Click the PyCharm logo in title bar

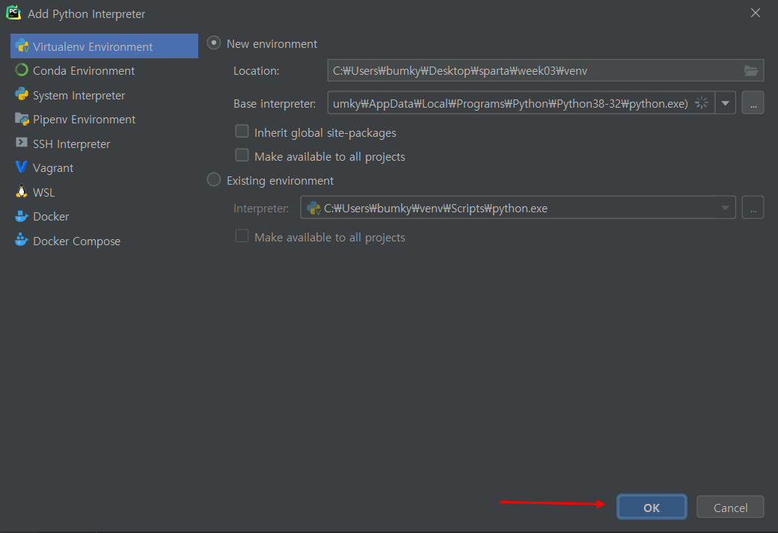(13, 13)
